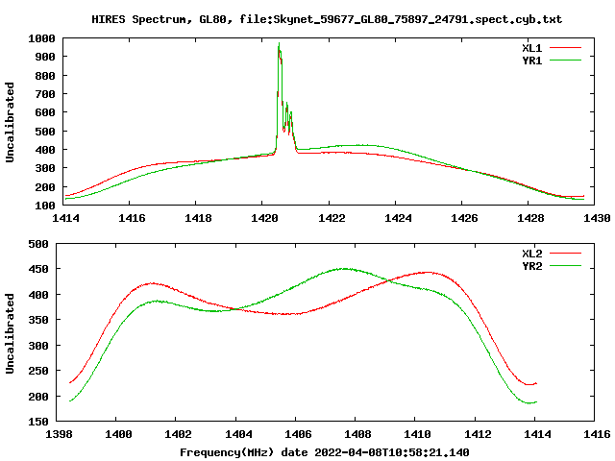Select the YR1 legend label

coord(532,61)
